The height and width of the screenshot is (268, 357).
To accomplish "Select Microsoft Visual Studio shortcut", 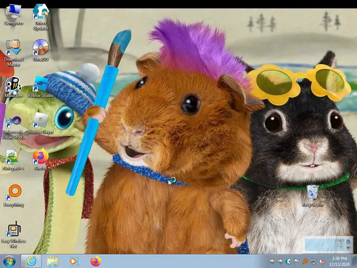I will [x=14, y=128].
